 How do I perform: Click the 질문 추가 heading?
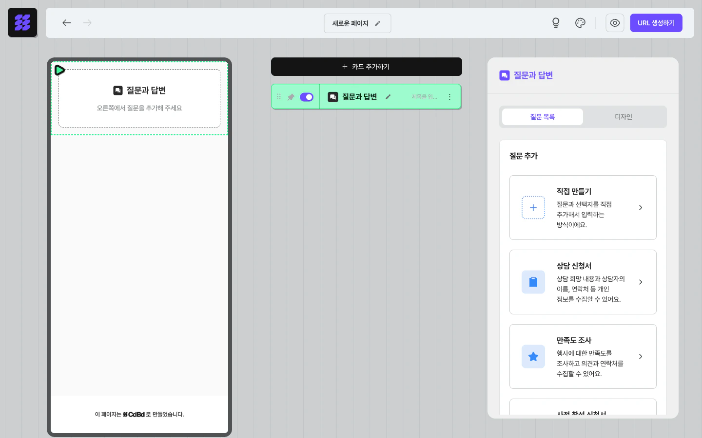tap(524, 156)
